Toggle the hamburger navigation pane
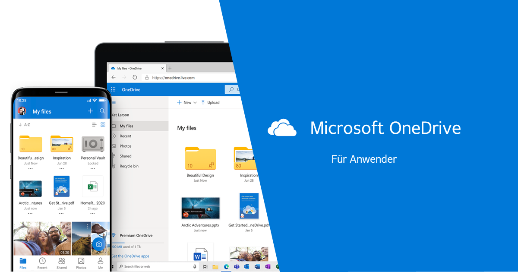The height and width of the screenshot is (272, 518). click(x=114, y=103)
